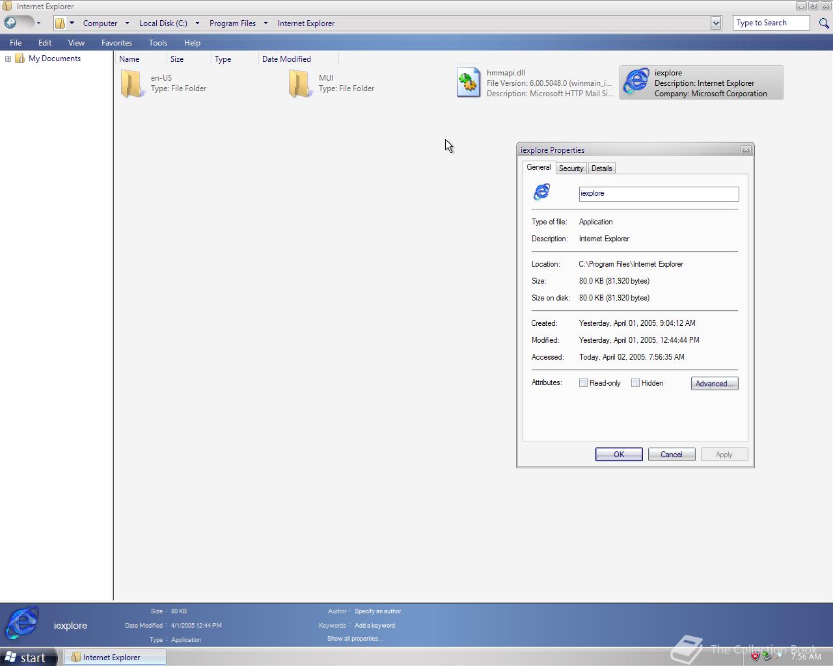Image resolution: width=833 pixels, height=666 pixels.
Task: Click the Type to Search box
Action: click(x=771, y=23)
